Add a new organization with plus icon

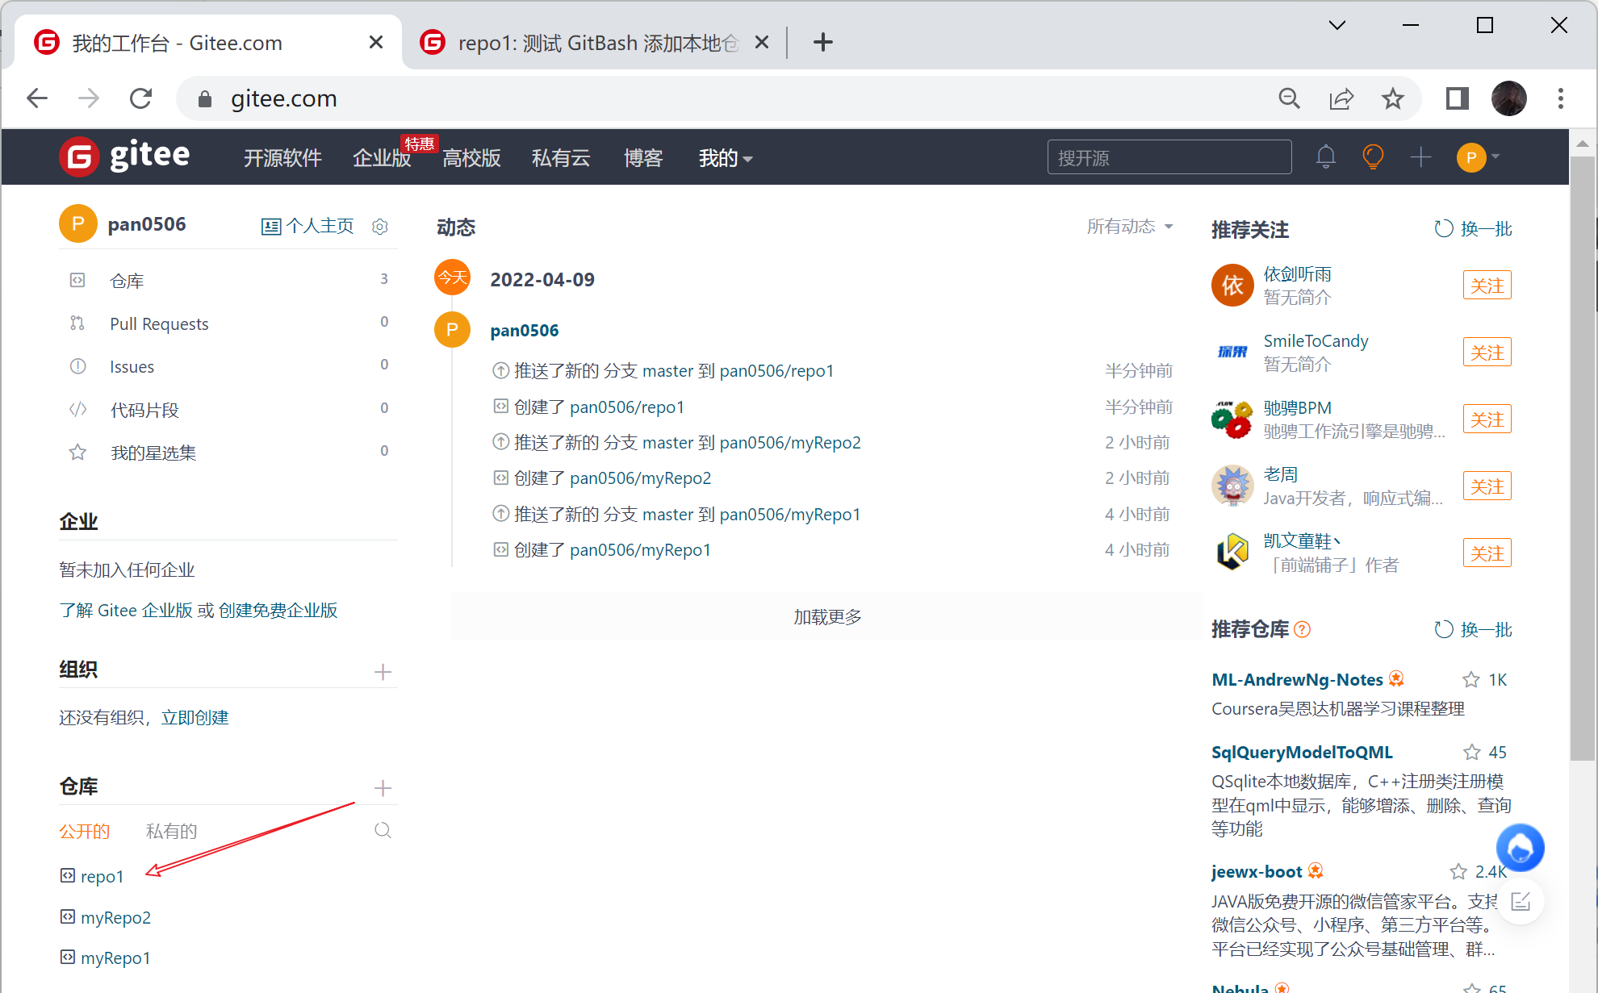click(383, 671)
